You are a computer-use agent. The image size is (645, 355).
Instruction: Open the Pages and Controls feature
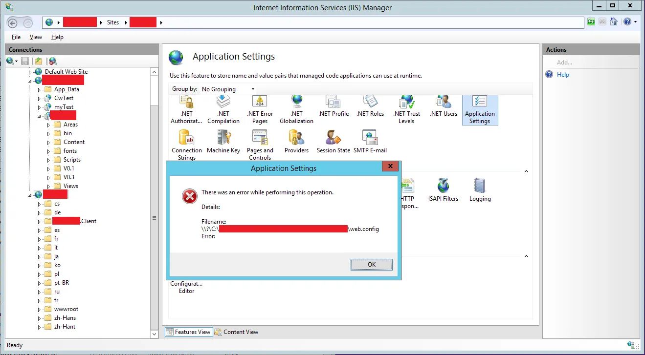click(260, 145)
